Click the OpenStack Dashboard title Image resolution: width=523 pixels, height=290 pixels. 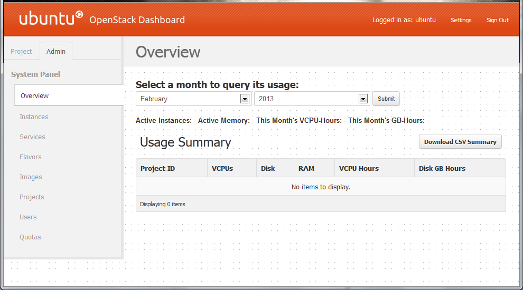pos(137,20)
